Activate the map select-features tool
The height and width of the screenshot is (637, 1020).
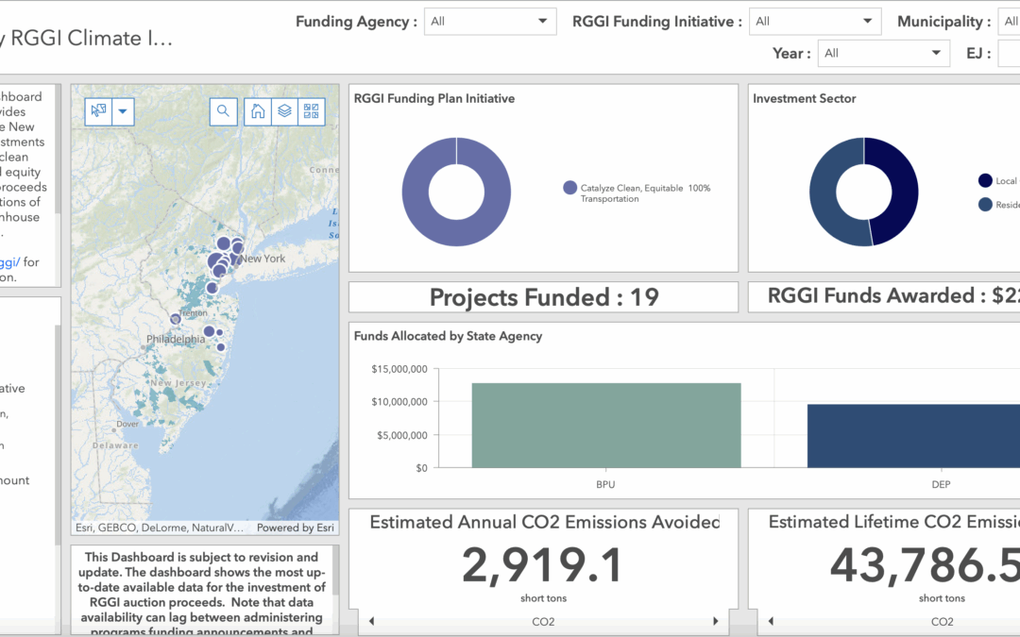point(99,111)
